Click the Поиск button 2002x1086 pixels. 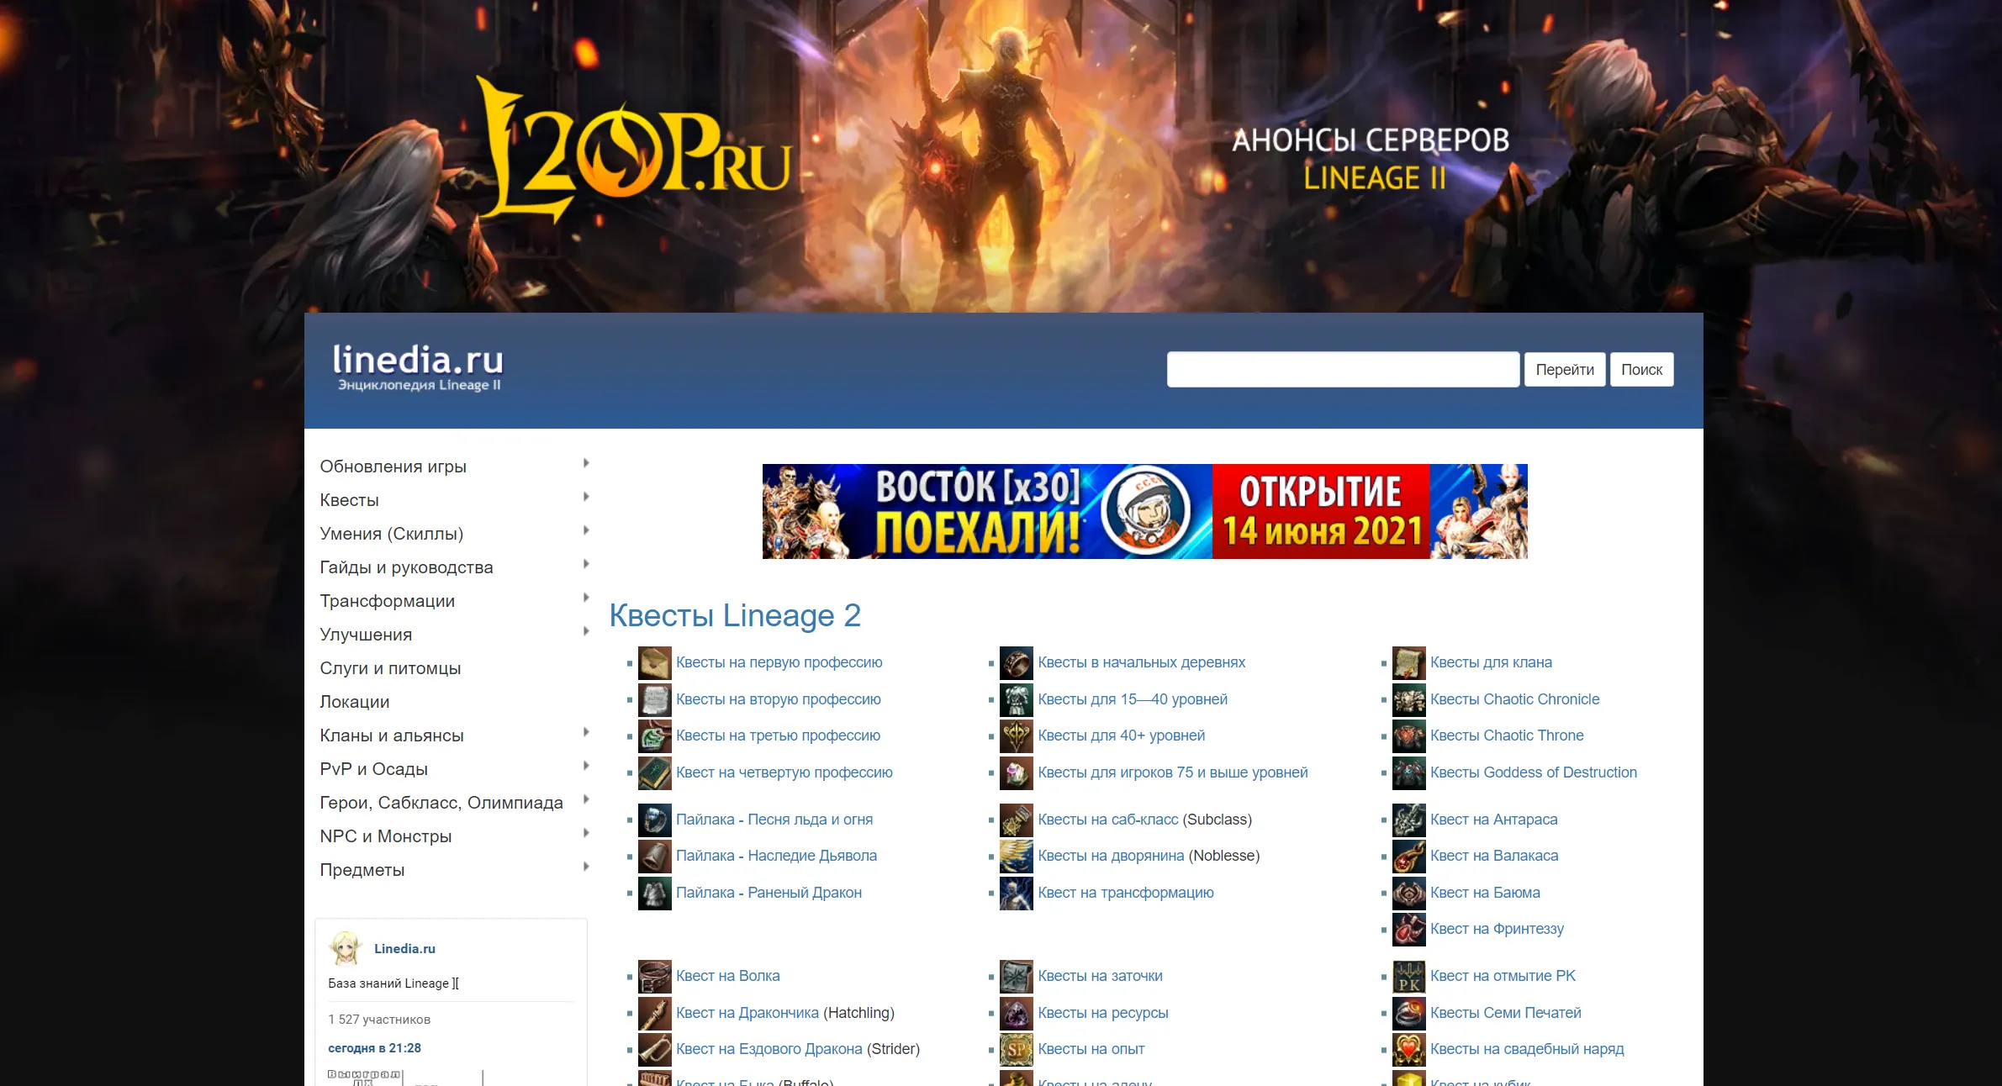(x=1641, y=370)
